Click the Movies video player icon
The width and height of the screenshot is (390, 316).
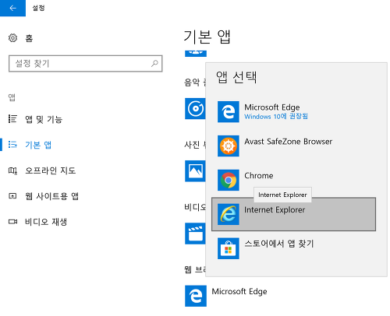(x=195, y=233)
